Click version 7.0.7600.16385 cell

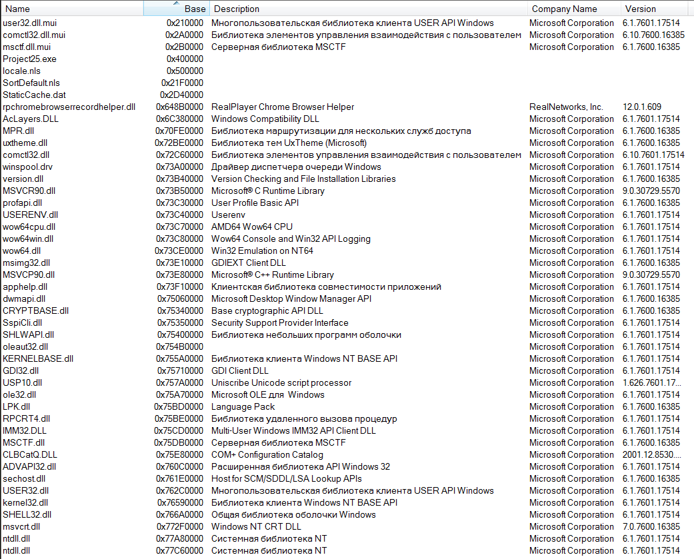(x=651, y=527)
